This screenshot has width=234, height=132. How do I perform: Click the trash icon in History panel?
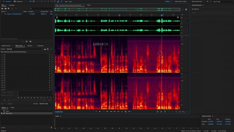(x=51, y=128)
